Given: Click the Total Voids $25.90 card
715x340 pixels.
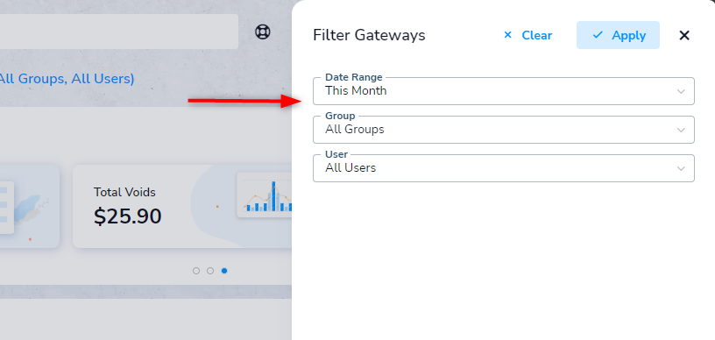Looking at the screenshot, I should pyautogui.click(x=182, y=207).
